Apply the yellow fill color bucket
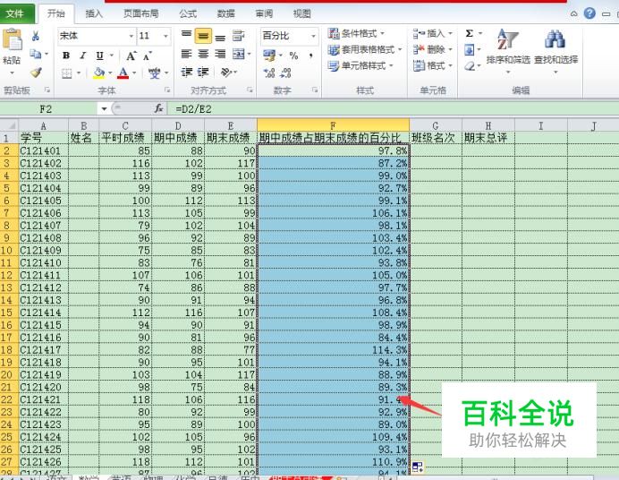 pyautogui.click(x=98, y=73)
